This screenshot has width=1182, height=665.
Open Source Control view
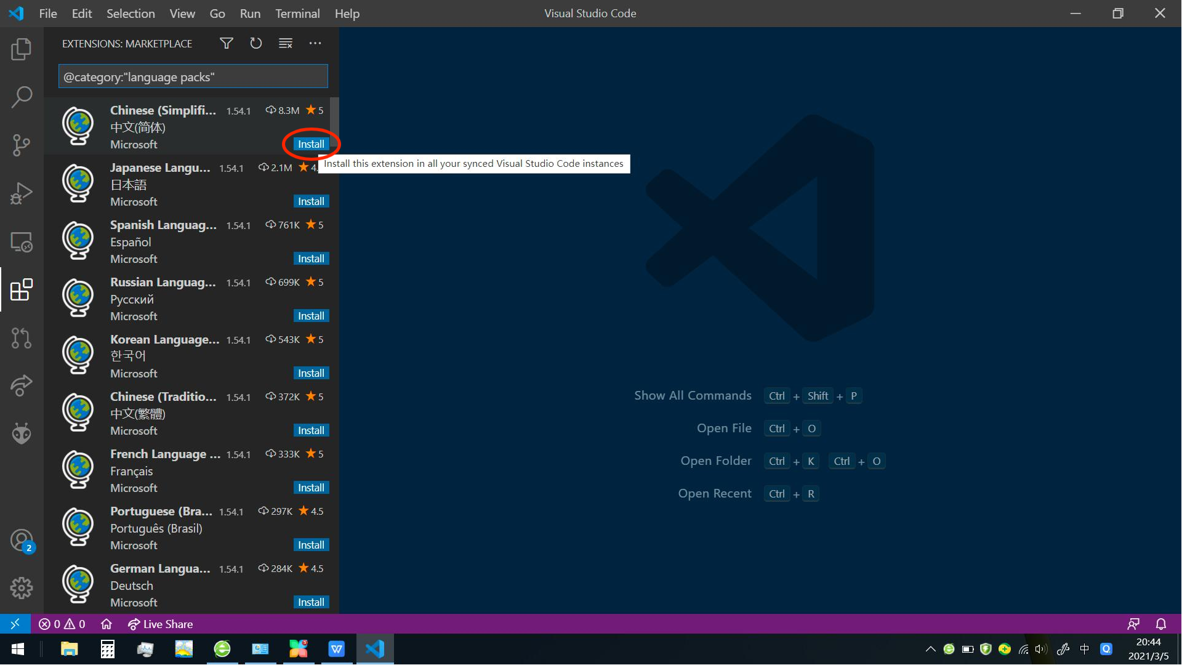[22, 145]
